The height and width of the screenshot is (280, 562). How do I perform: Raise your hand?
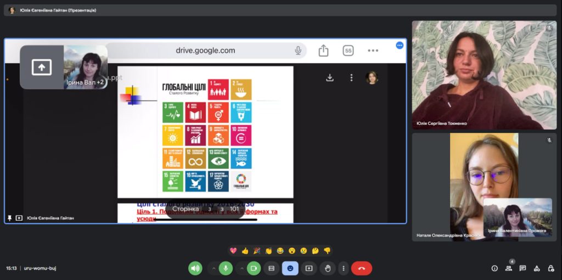(328, 268)
